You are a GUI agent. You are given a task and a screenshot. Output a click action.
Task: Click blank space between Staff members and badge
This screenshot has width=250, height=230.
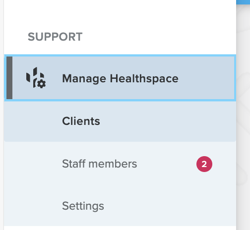click(166, 164)
